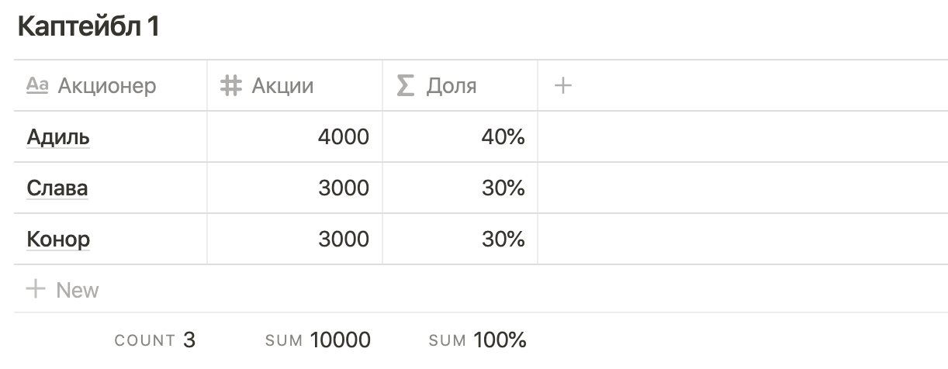Click the plus icon next to New

pyautogui.click(x=36, y=290)
